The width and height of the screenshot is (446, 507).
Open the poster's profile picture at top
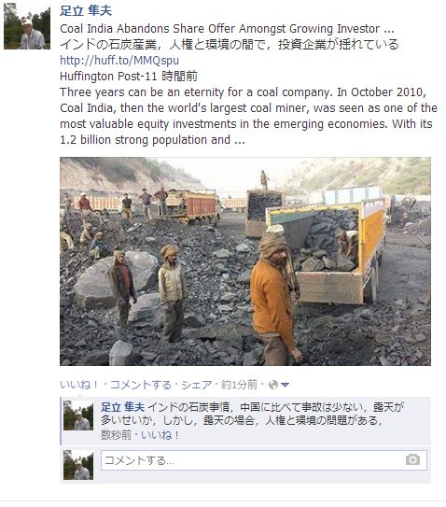27,26
